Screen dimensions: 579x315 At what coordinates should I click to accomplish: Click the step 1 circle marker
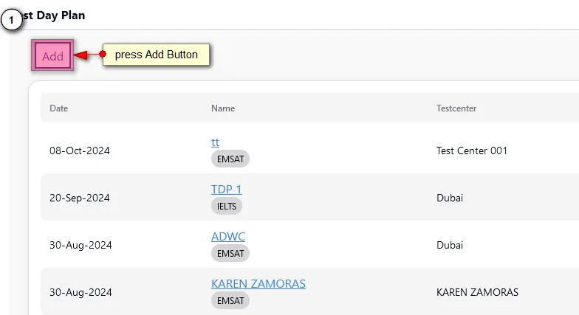pos(11,21)
